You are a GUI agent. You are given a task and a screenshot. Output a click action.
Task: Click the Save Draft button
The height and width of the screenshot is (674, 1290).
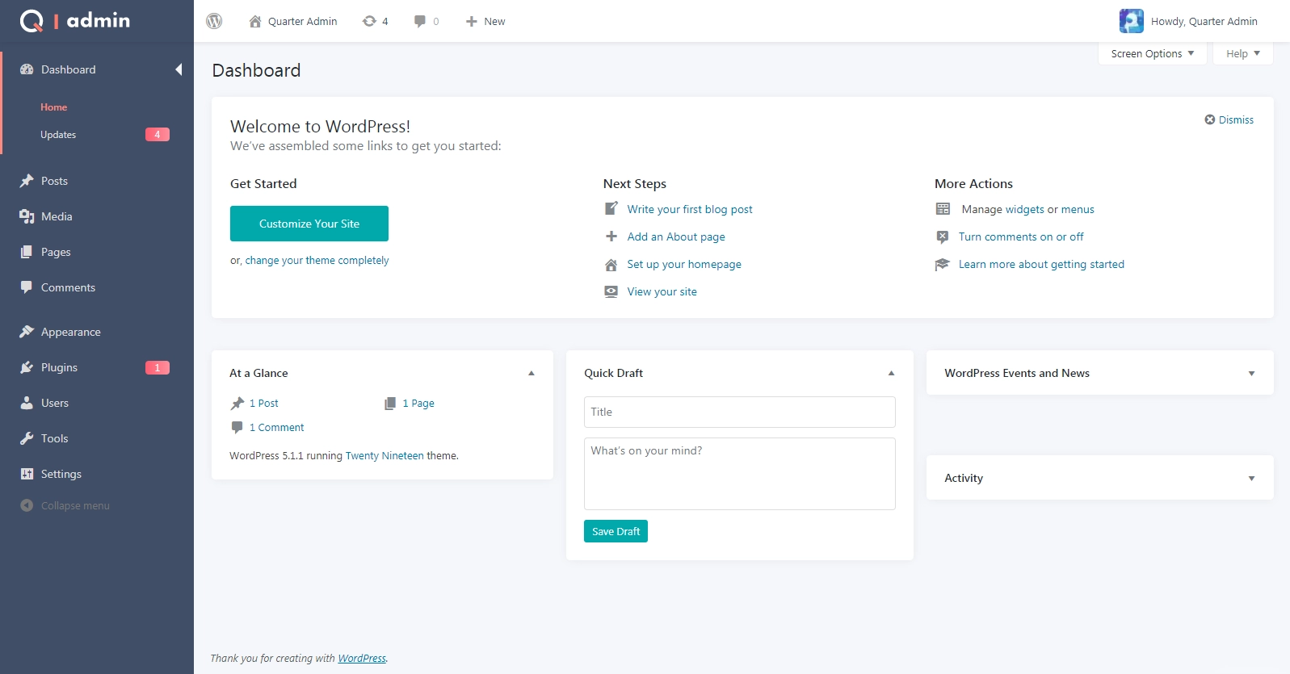point(616,531)
